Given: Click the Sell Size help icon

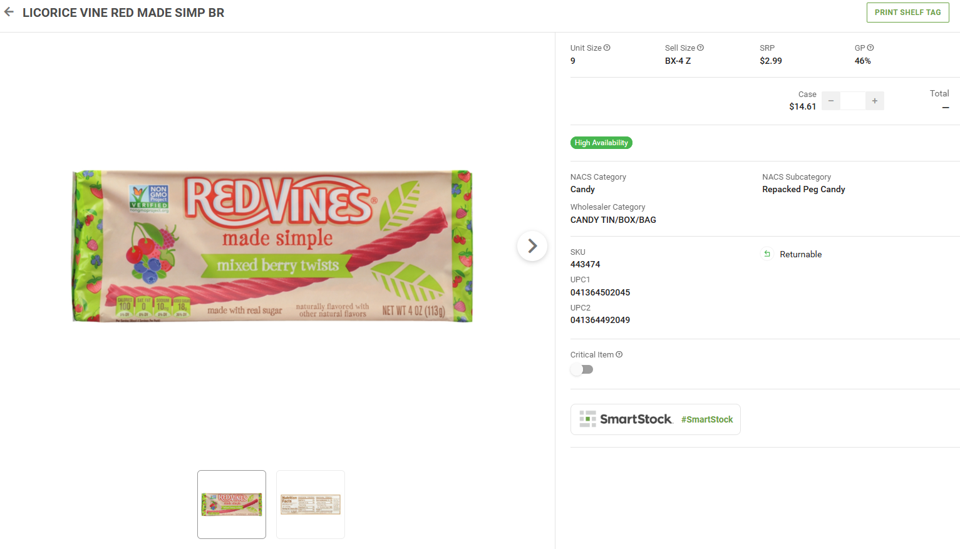Looking at the screenshot, I should [700, 48].
